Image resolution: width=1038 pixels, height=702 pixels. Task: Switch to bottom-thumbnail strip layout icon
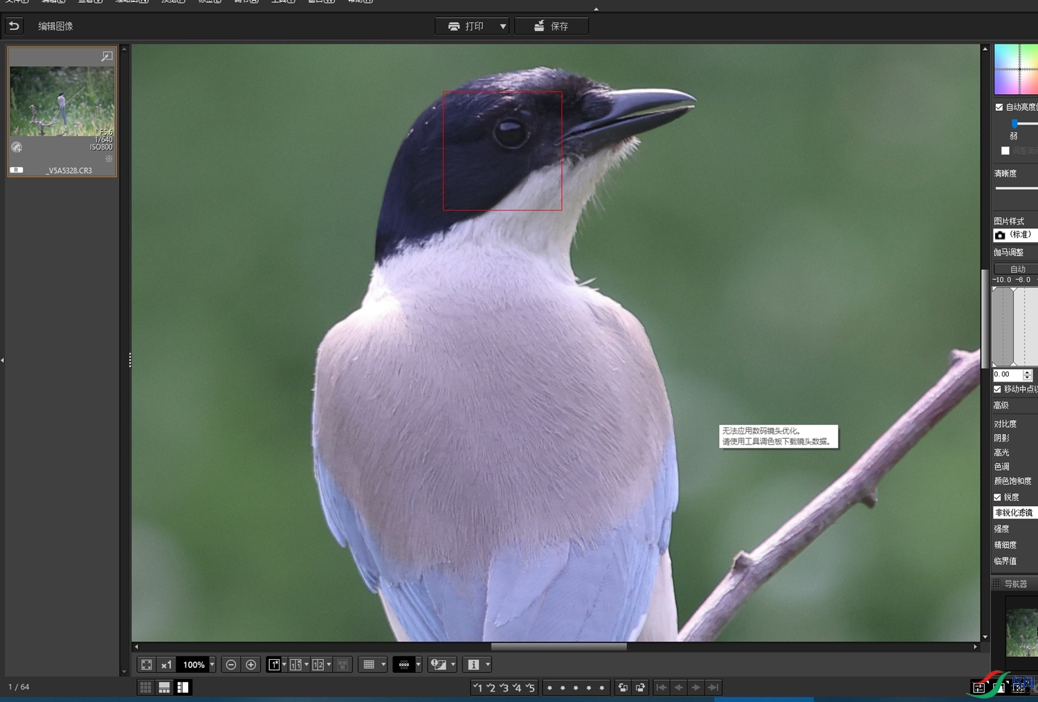click(164, 687)
